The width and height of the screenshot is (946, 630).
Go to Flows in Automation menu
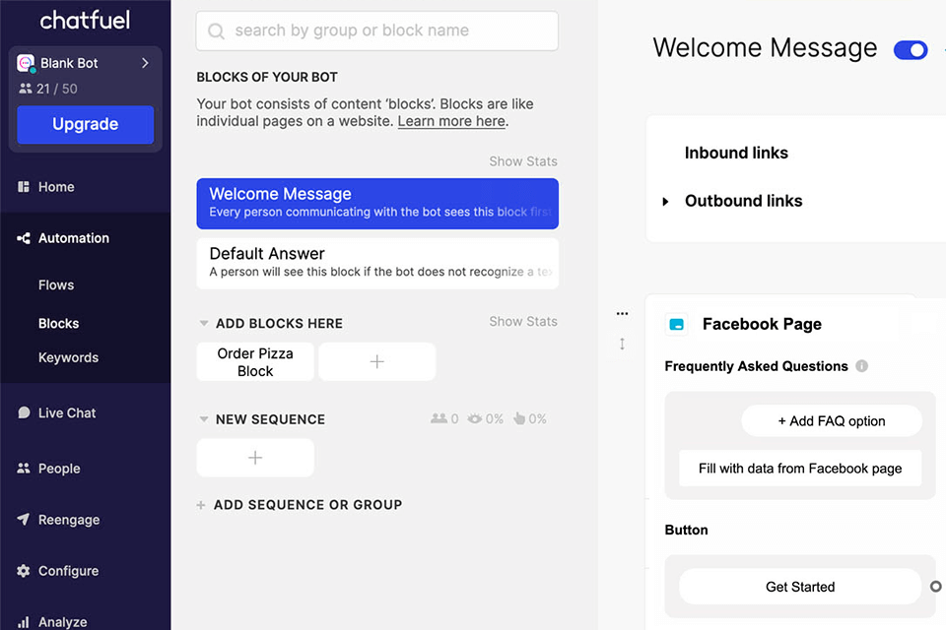(56, 285)
